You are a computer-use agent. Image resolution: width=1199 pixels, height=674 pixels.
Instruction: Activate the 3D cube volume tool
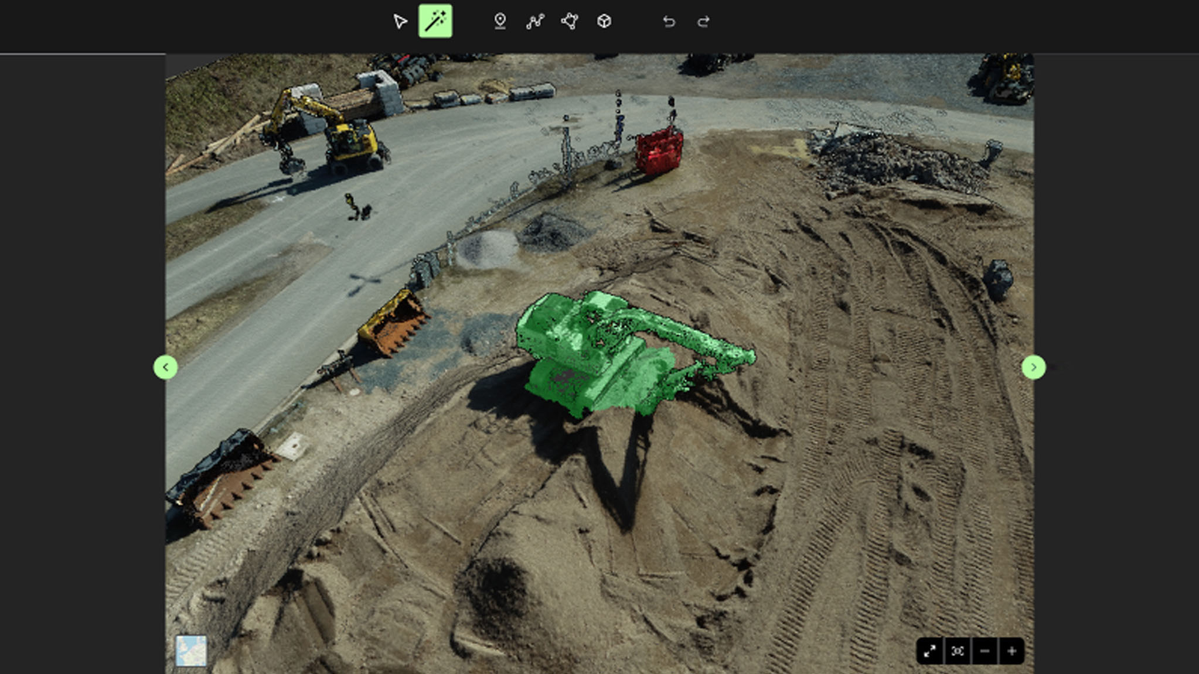click(604, 22)
